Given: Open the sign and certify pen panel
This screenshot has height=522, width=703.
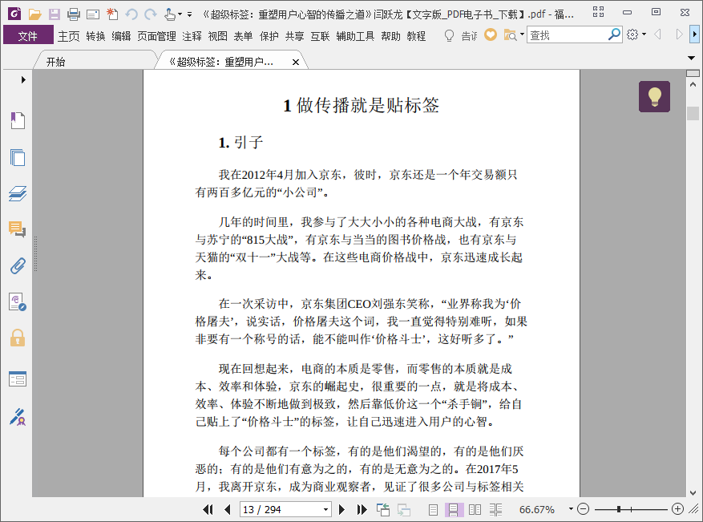Looking at the screenshot, I should pyautogui.click(x=18, y=417).
